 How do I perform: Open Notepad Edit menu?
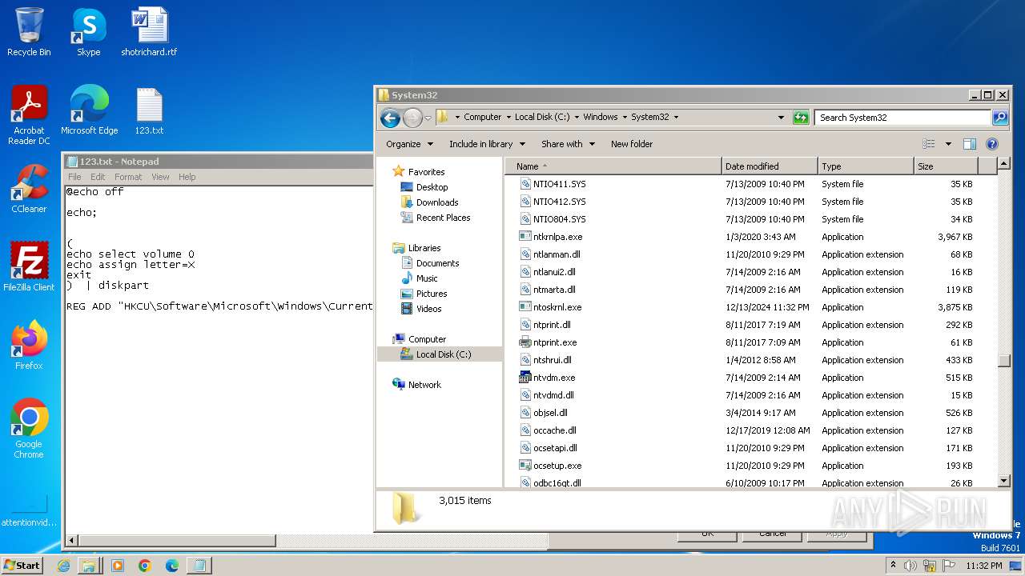click(x=98, y=177)
